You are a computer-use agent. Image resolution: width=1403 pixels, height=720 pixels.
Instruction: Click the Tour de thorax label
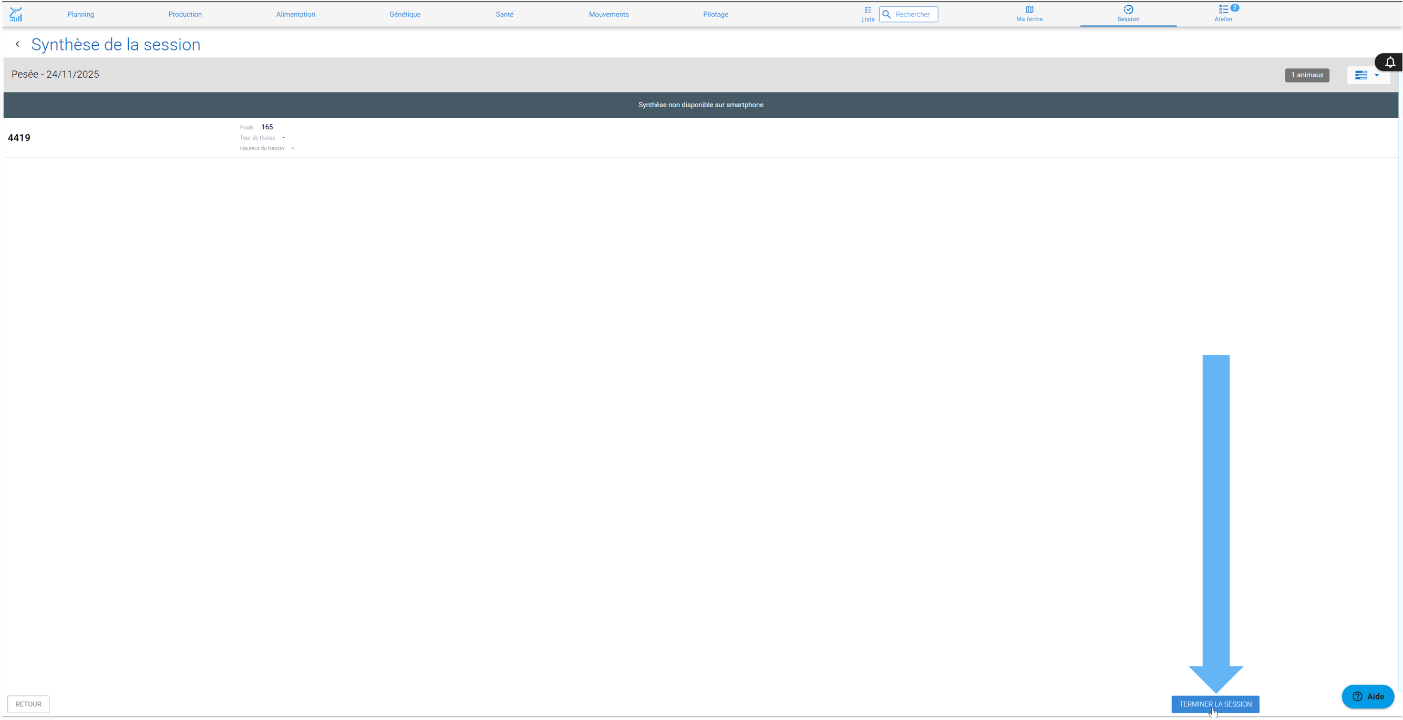[257, 138]
